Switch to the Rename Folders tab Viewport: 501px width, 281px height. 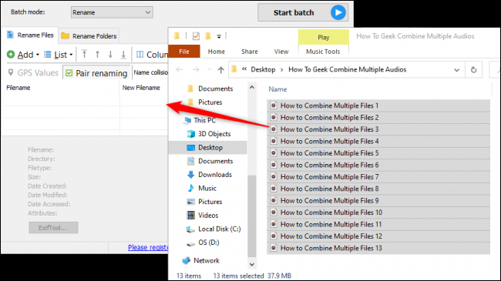[89, 36]
